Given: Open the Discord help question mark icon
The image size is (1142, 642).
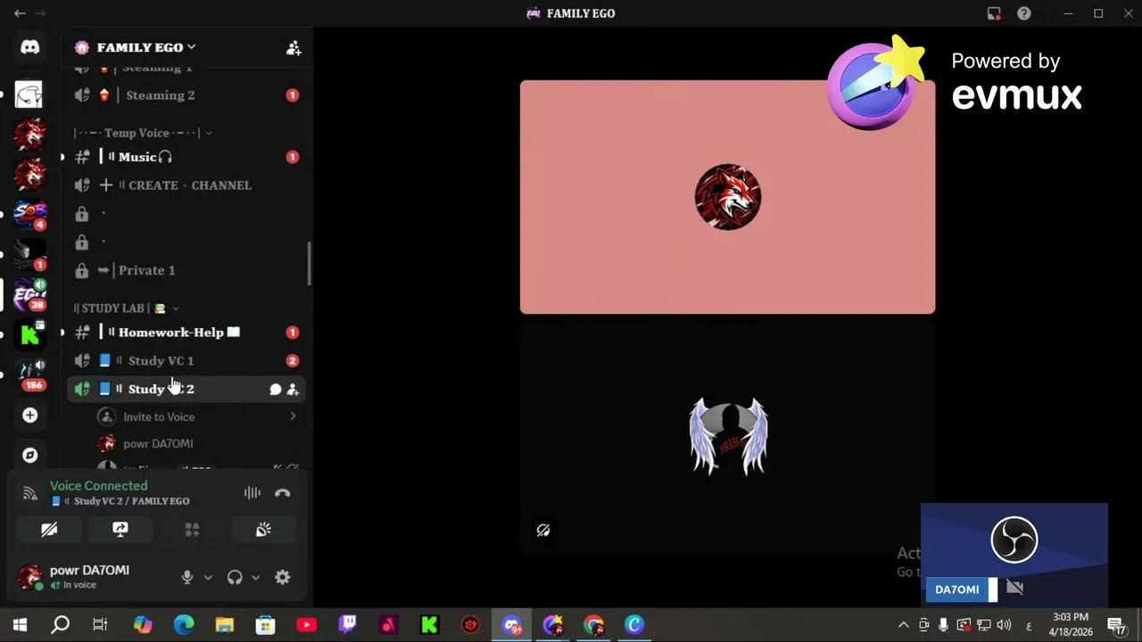Looking at the screenshot, I should (x=1024, y=13).
